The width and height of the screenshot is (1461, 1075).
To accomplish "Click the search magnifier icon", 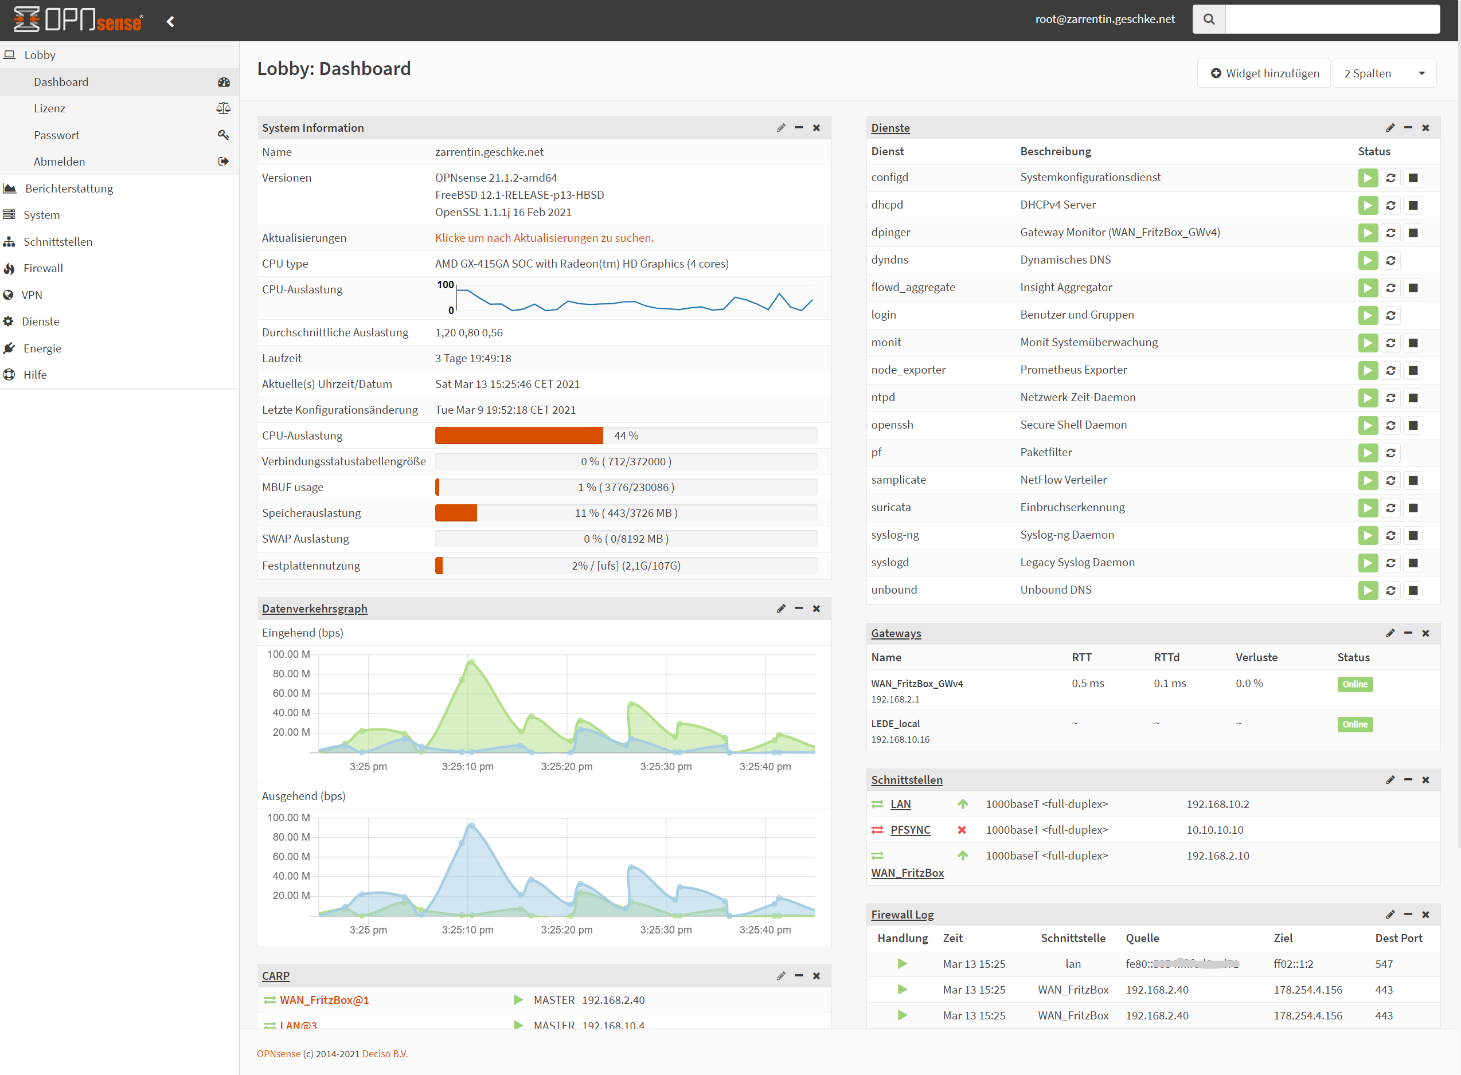I will pyautogui.click(x=1208, y=19).
